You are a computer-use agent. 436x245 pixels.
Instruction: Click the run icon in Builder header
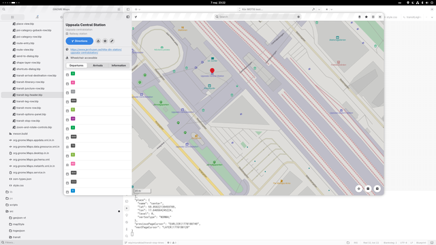327,9
